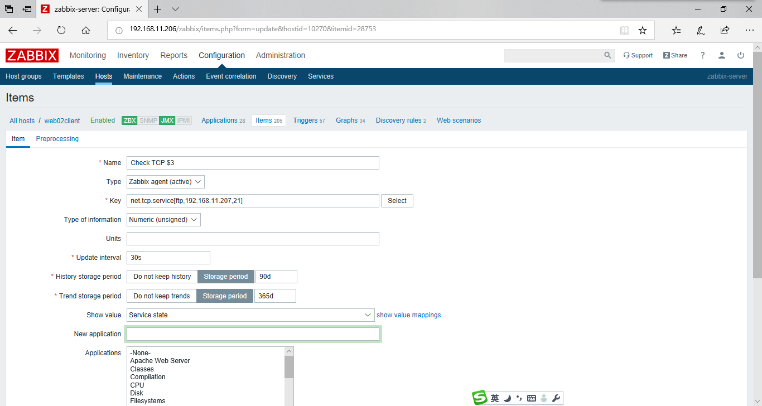762x406 pixels.
Task: Switch to the Preprocessing tab
Action: pos(57,139)
